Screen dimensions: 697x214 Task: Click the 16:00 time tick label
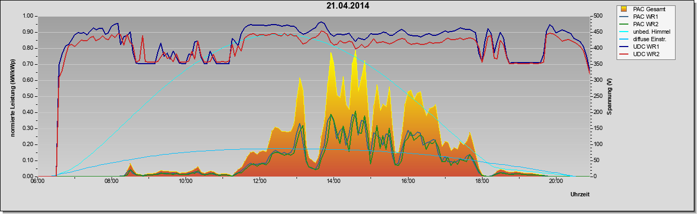click(x=407, y=182)
